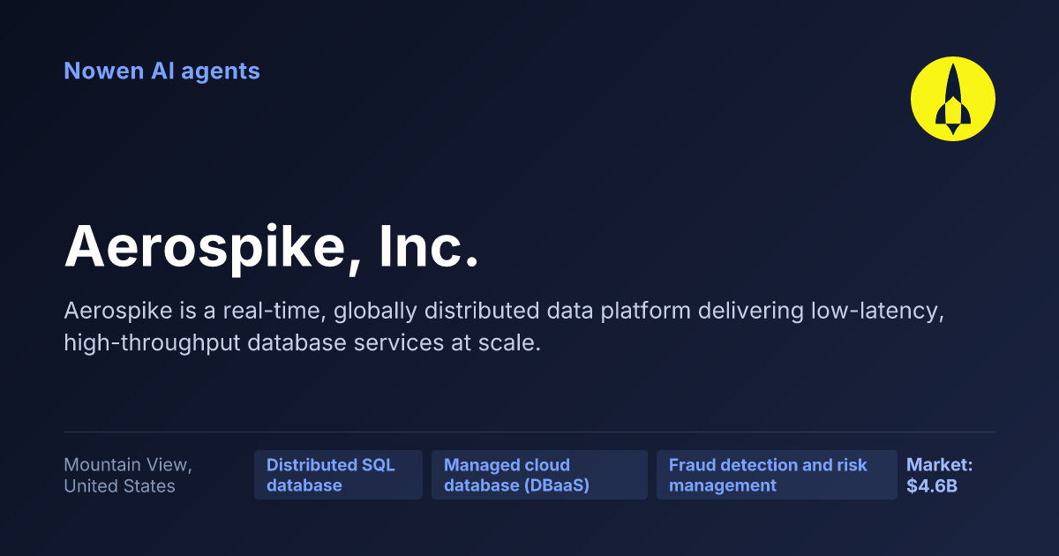Click the Aerospike, Inc. company title
The image size is (1059, 556).
pyautogui.click(x=272, y=247)
